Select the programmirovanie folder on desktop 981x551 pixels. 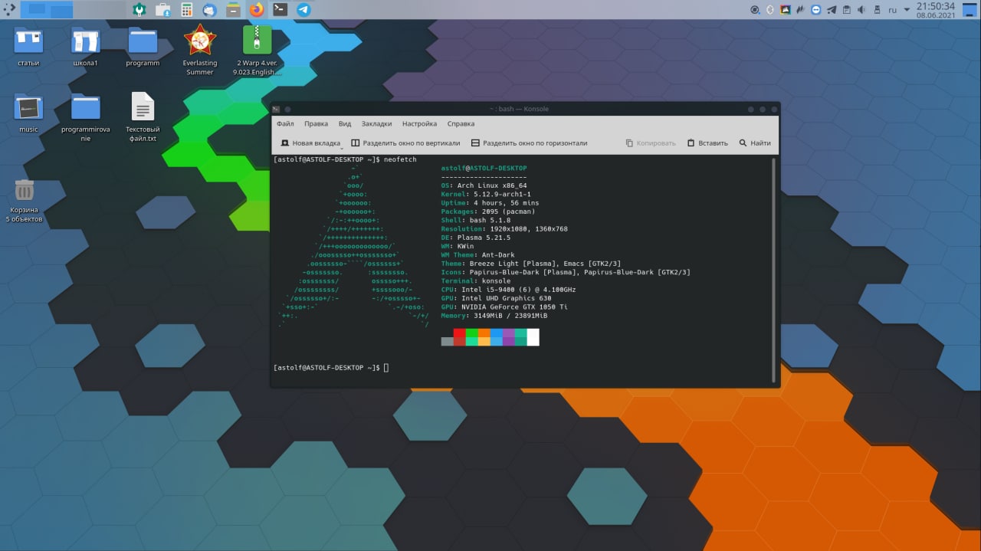pyautogui.click(x=85, y=117)
